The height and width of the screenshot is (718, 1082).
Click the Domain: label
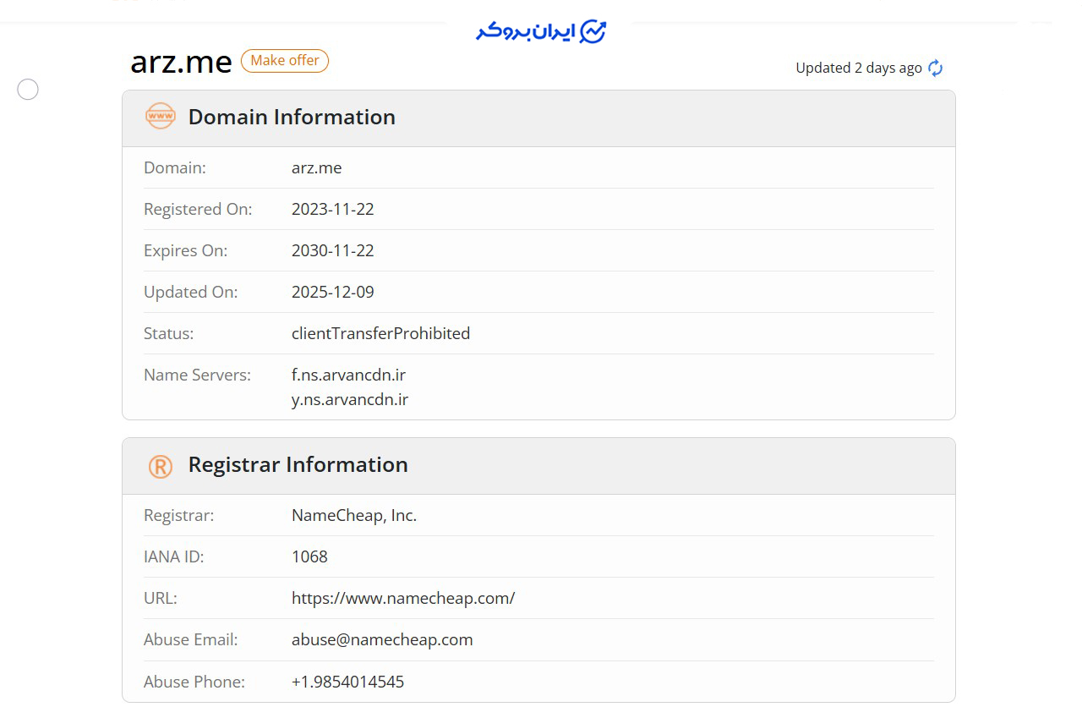pos(175,167)
